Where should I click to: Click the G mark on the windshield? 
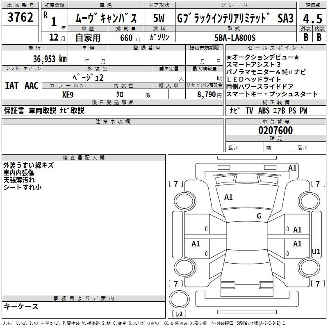[x=259, y=216]
